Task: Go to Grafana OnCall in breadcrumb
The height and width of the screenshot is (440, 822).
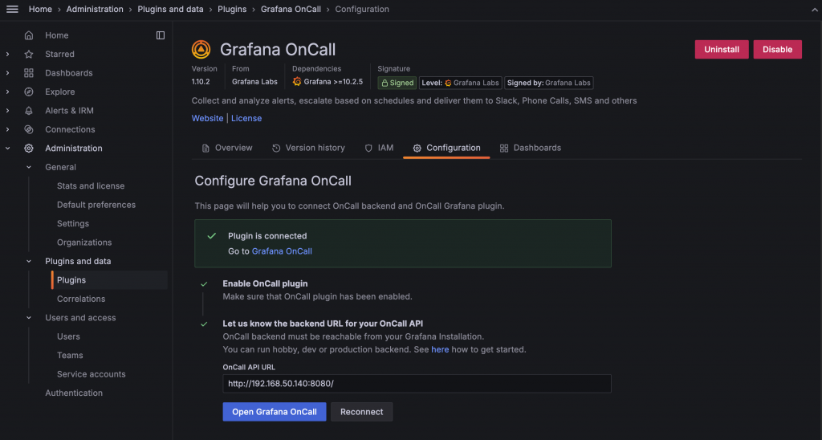Action: (291, 10)
